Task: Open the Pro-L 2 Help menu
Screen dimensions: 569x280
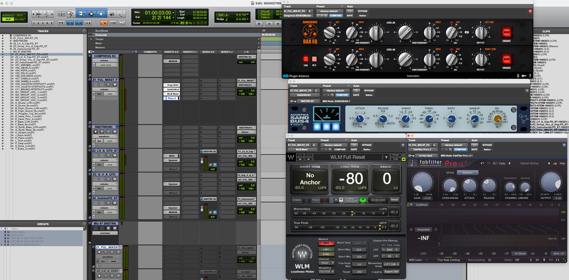Action: tap(562, 164)
